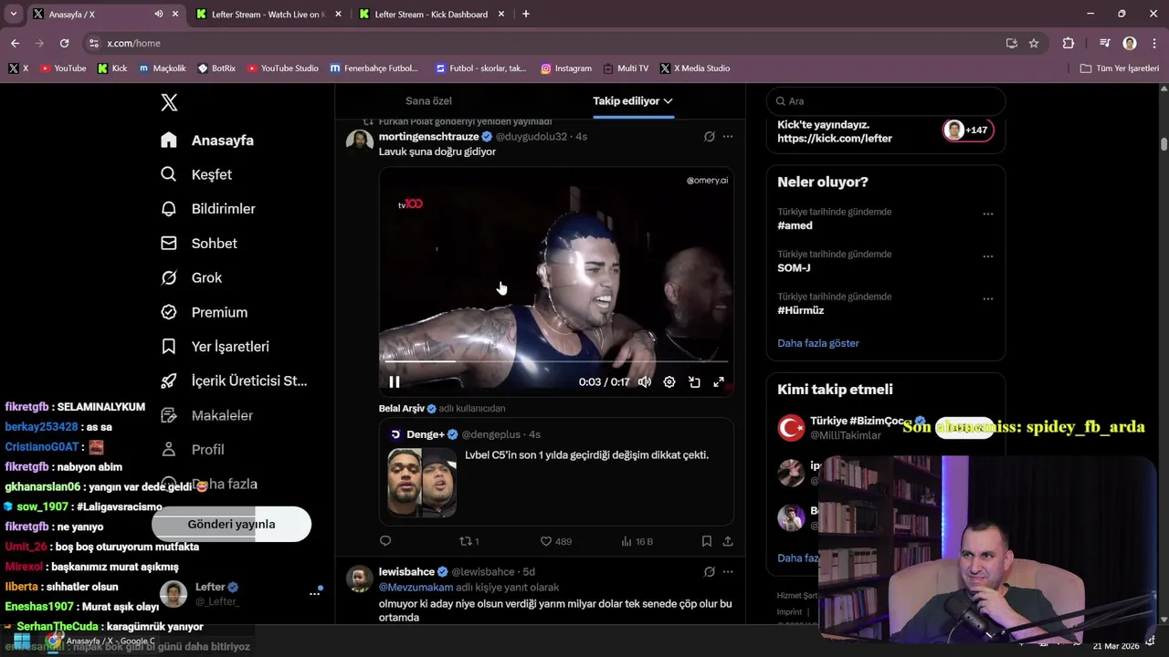This screenshot has height=657, width=1169.
Task: Open Denge+ quoted post thumbnail
Action: pyautogui.click(x=422, y=483)
